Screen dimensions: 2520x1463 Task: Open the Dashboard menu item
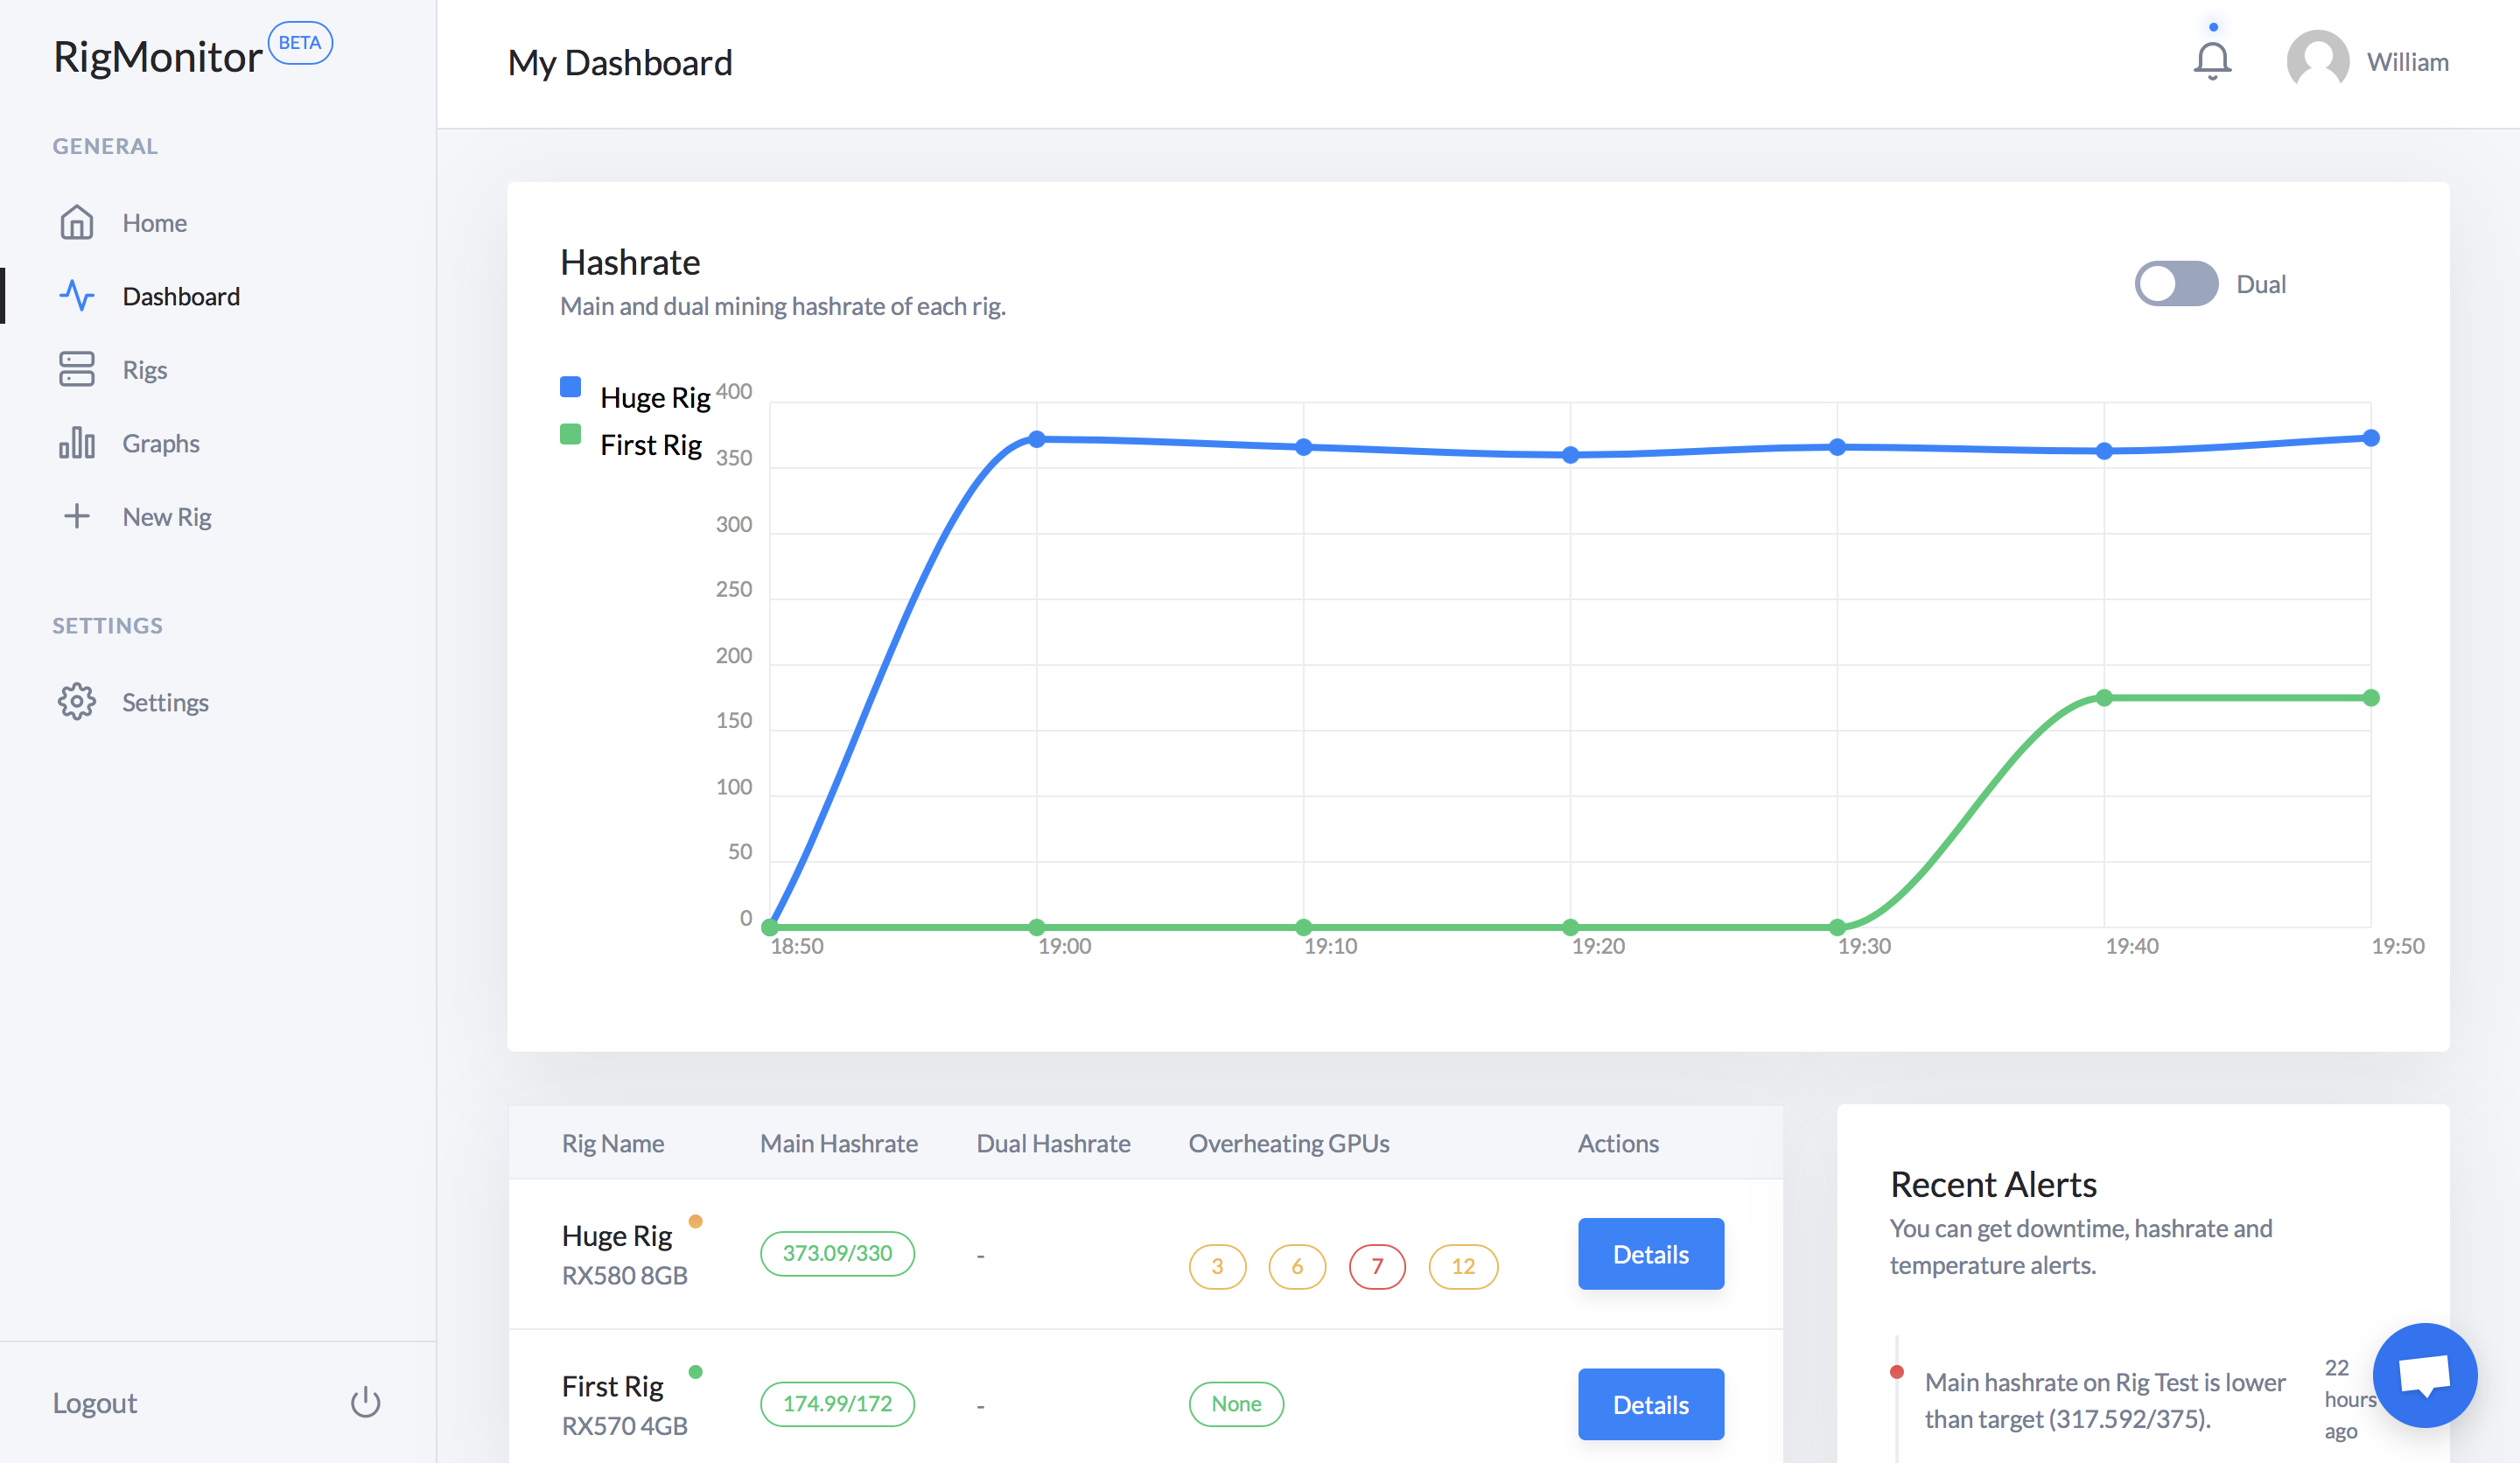click(x=181, y=296)
